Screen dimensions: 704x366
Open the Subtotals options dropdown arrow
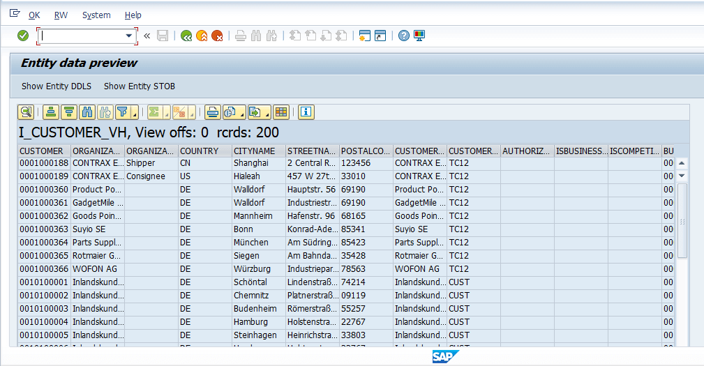[x=192, y=112]
